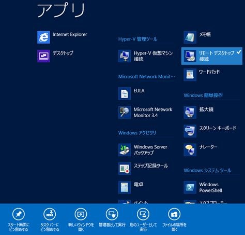245x235 pixels.
Task: Click the リモートデスクトップ接続 icon
Action: click(x=190, y=56)
